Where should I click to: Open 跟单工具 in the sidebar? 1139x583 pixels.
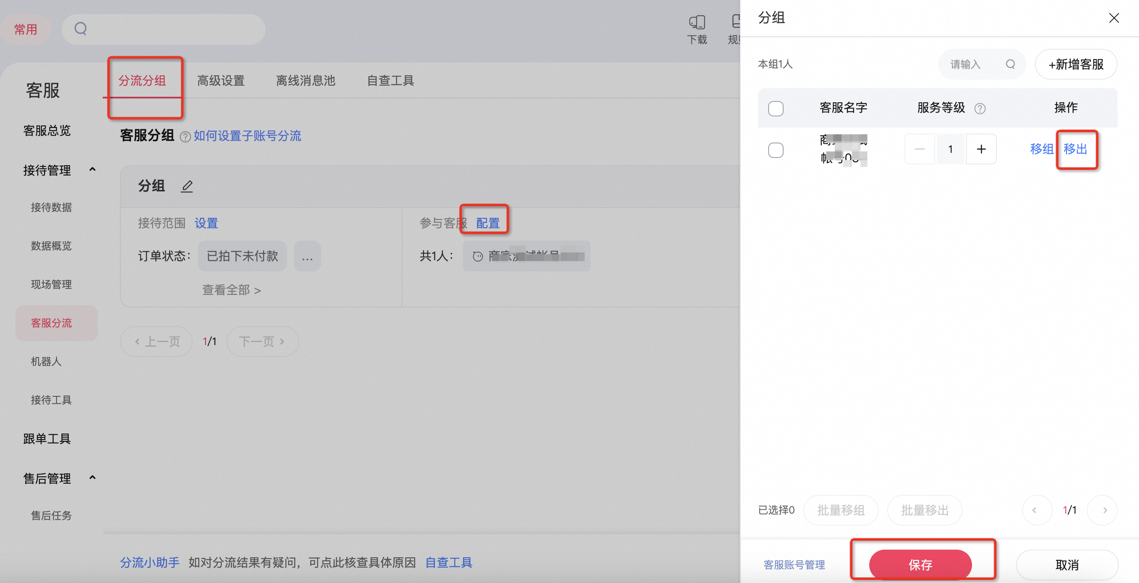[47, 439]
